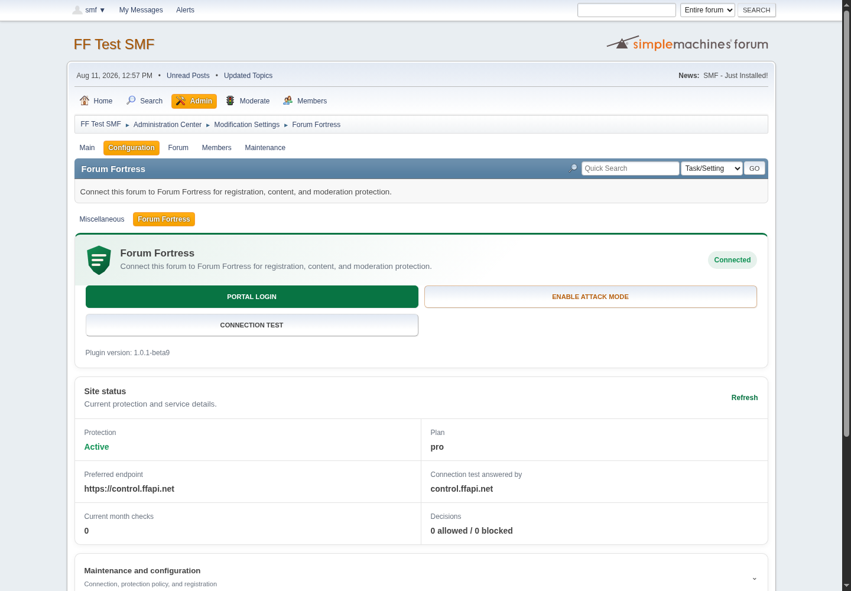Click the Refresh link in Site status
Screen dimensions: 851x591
click(x=745, y=398)
